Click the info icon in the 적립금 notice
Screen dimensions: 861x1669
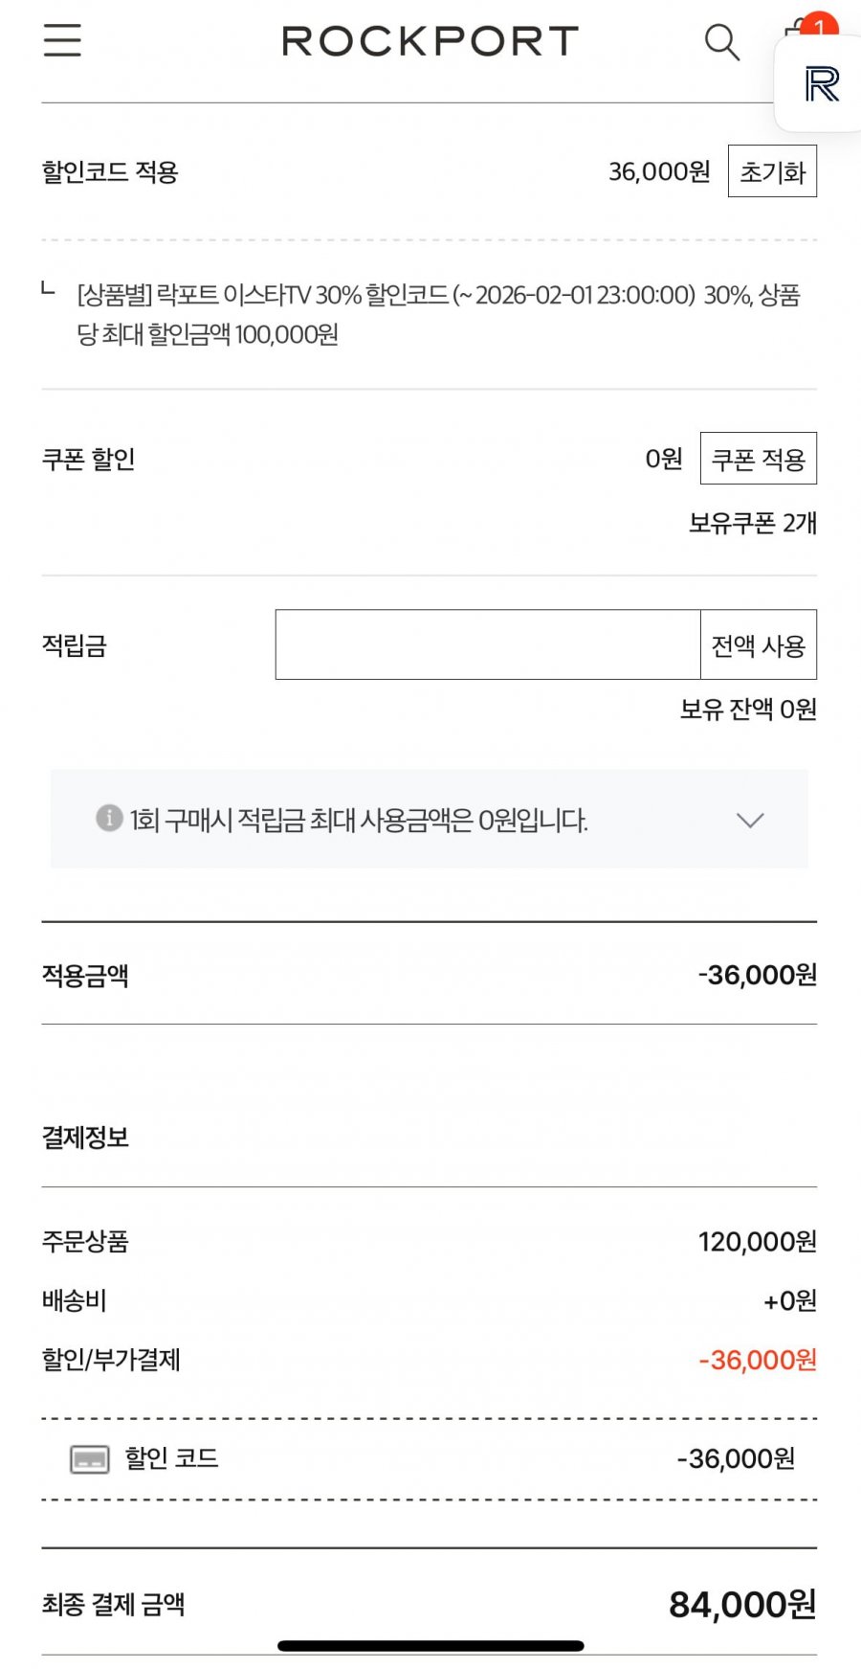tap(109, 818)
